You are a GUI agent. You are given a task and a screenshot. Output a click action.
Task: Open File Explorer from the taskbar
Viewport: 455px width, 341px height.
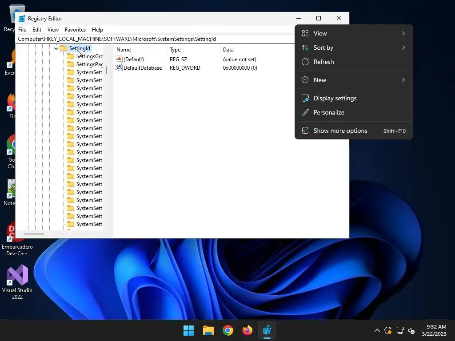tap(208, 330)
